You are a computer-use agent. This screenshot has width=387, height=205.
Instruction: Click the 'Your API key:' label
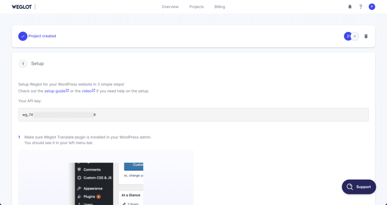click(30, 101)
